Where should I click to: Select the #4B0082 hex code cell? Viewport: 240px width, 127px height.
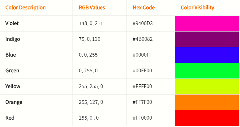click(143, 39)
